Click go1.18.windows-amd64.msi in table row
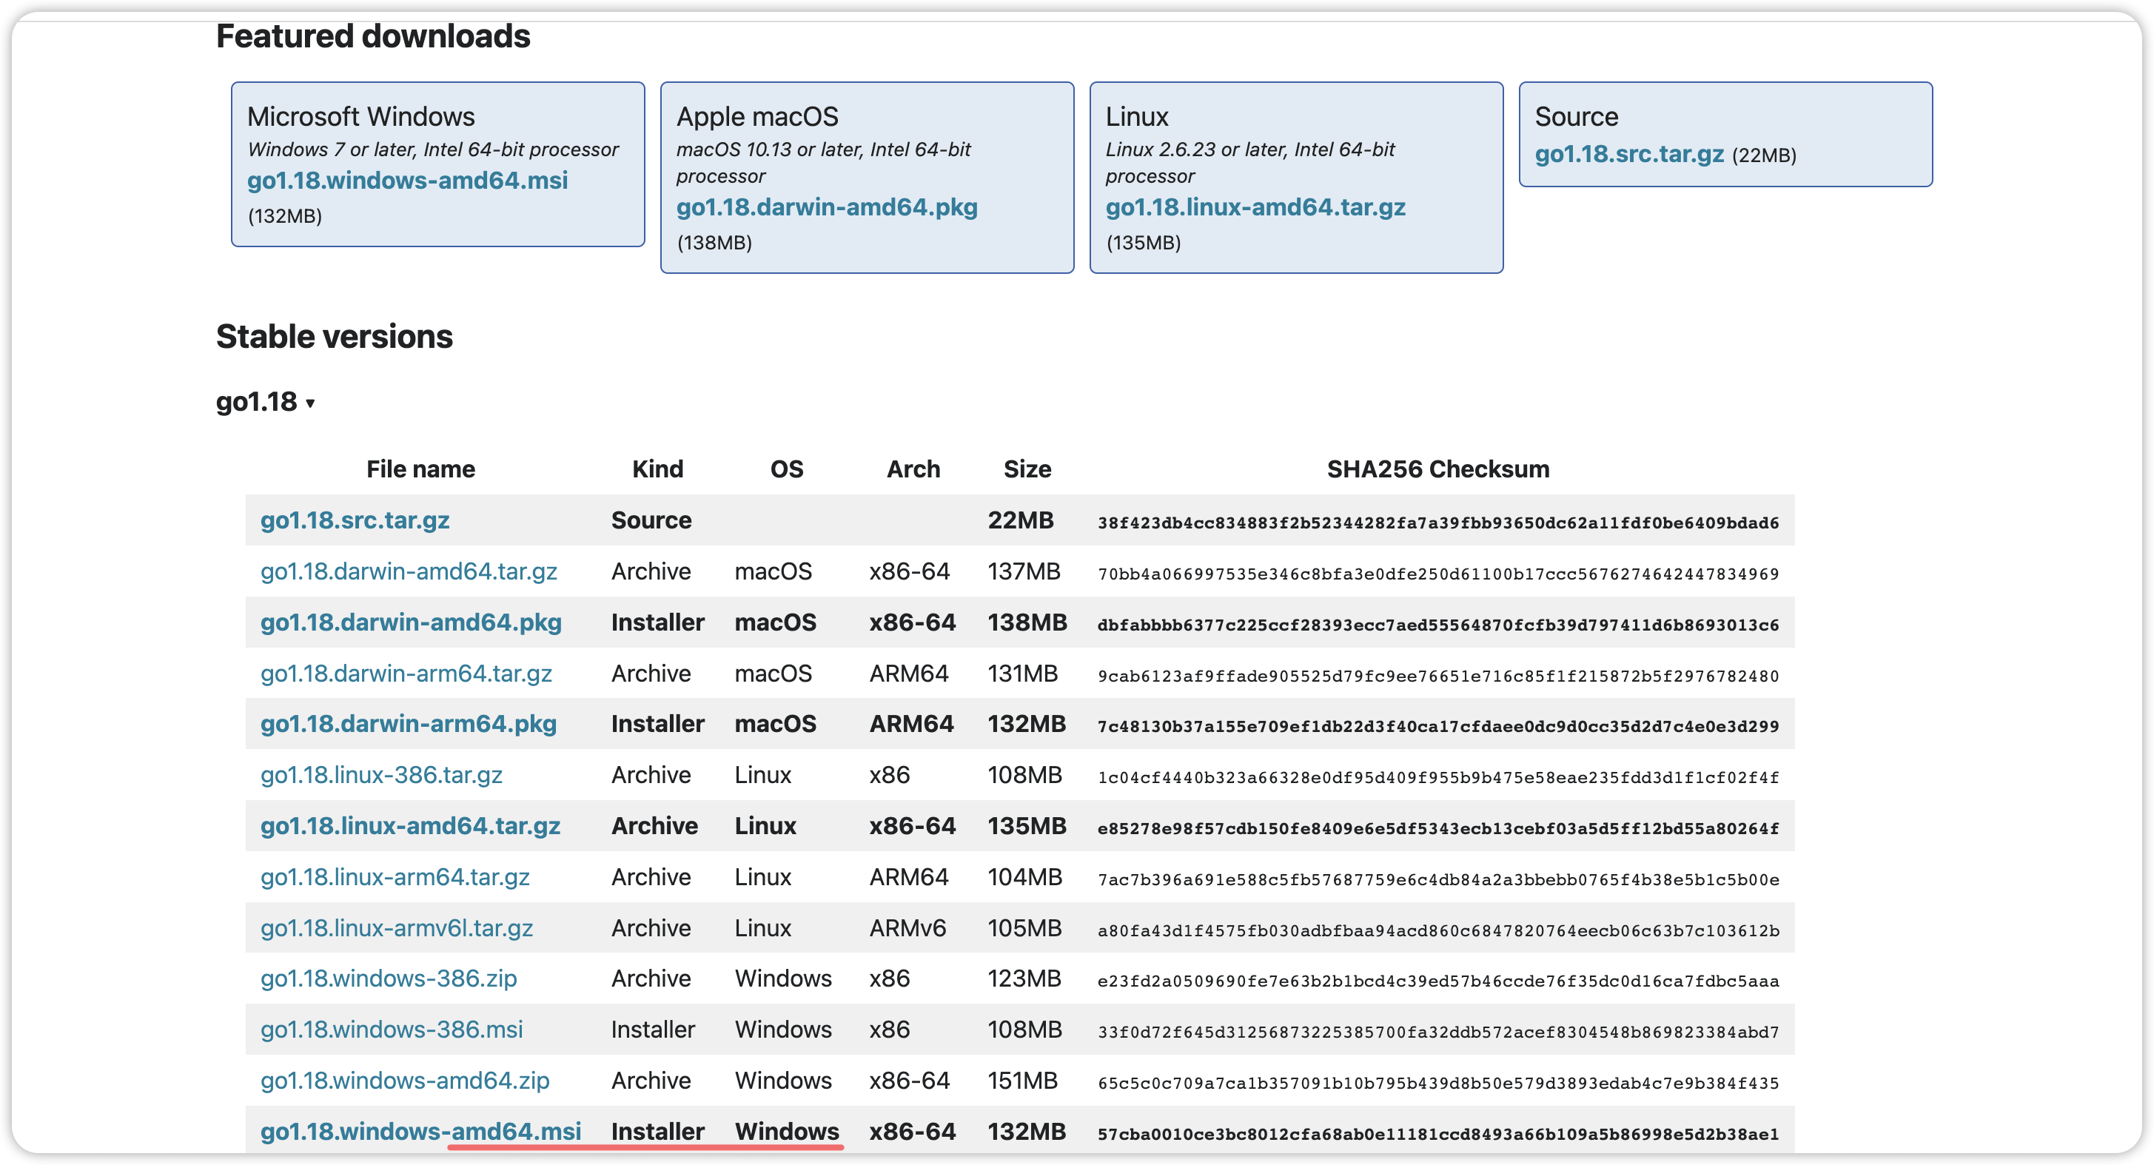Image resolution: width=2154 pixels, height=1165 pixels. tap(420, 1131)
